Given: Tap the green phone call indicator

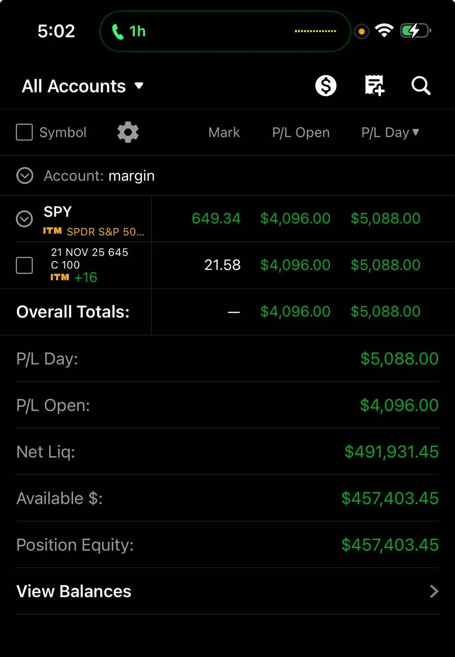Looking at the screenshot, I should [x=118, y=32].
